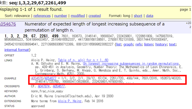Sort results by created date
Viewport: 192px width, 109px height.
point(95,16)
